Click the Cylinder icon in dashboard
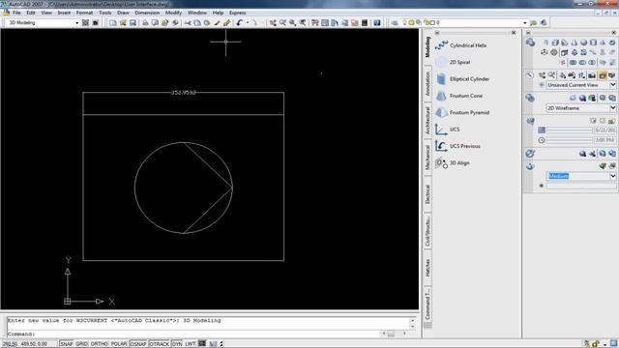The width and height of the screenshot is (619, 348). click(x=593, y=43)
